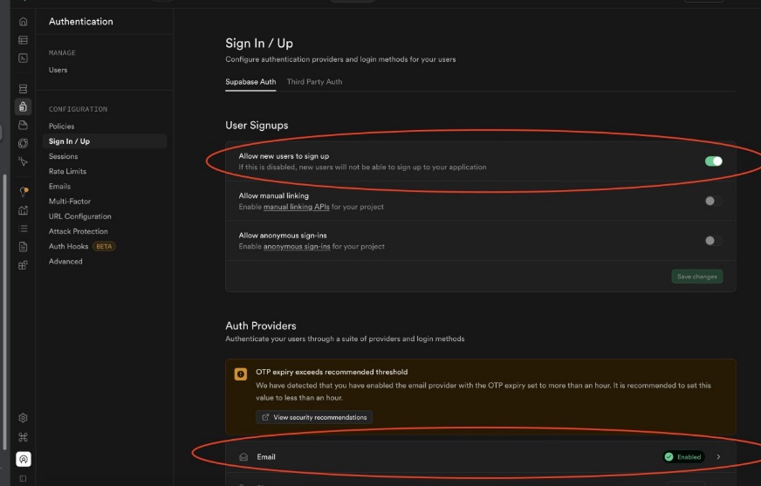Screen dimensions: 761x486
Task: Click View security recommendations button
Action: 314,417
